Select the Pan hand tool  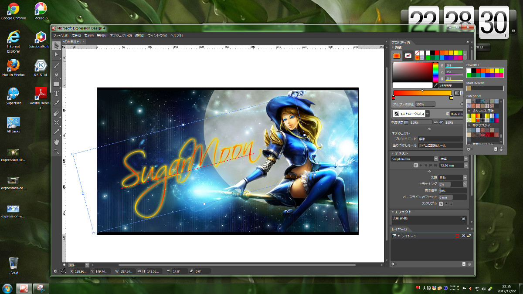coord(56,142)
